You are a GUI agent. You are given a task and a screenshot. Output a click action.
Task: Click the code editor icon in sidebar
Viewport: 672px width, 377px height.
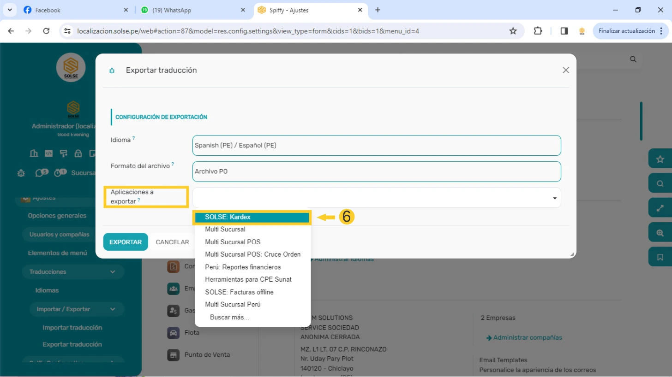click(x=48, y=153)
